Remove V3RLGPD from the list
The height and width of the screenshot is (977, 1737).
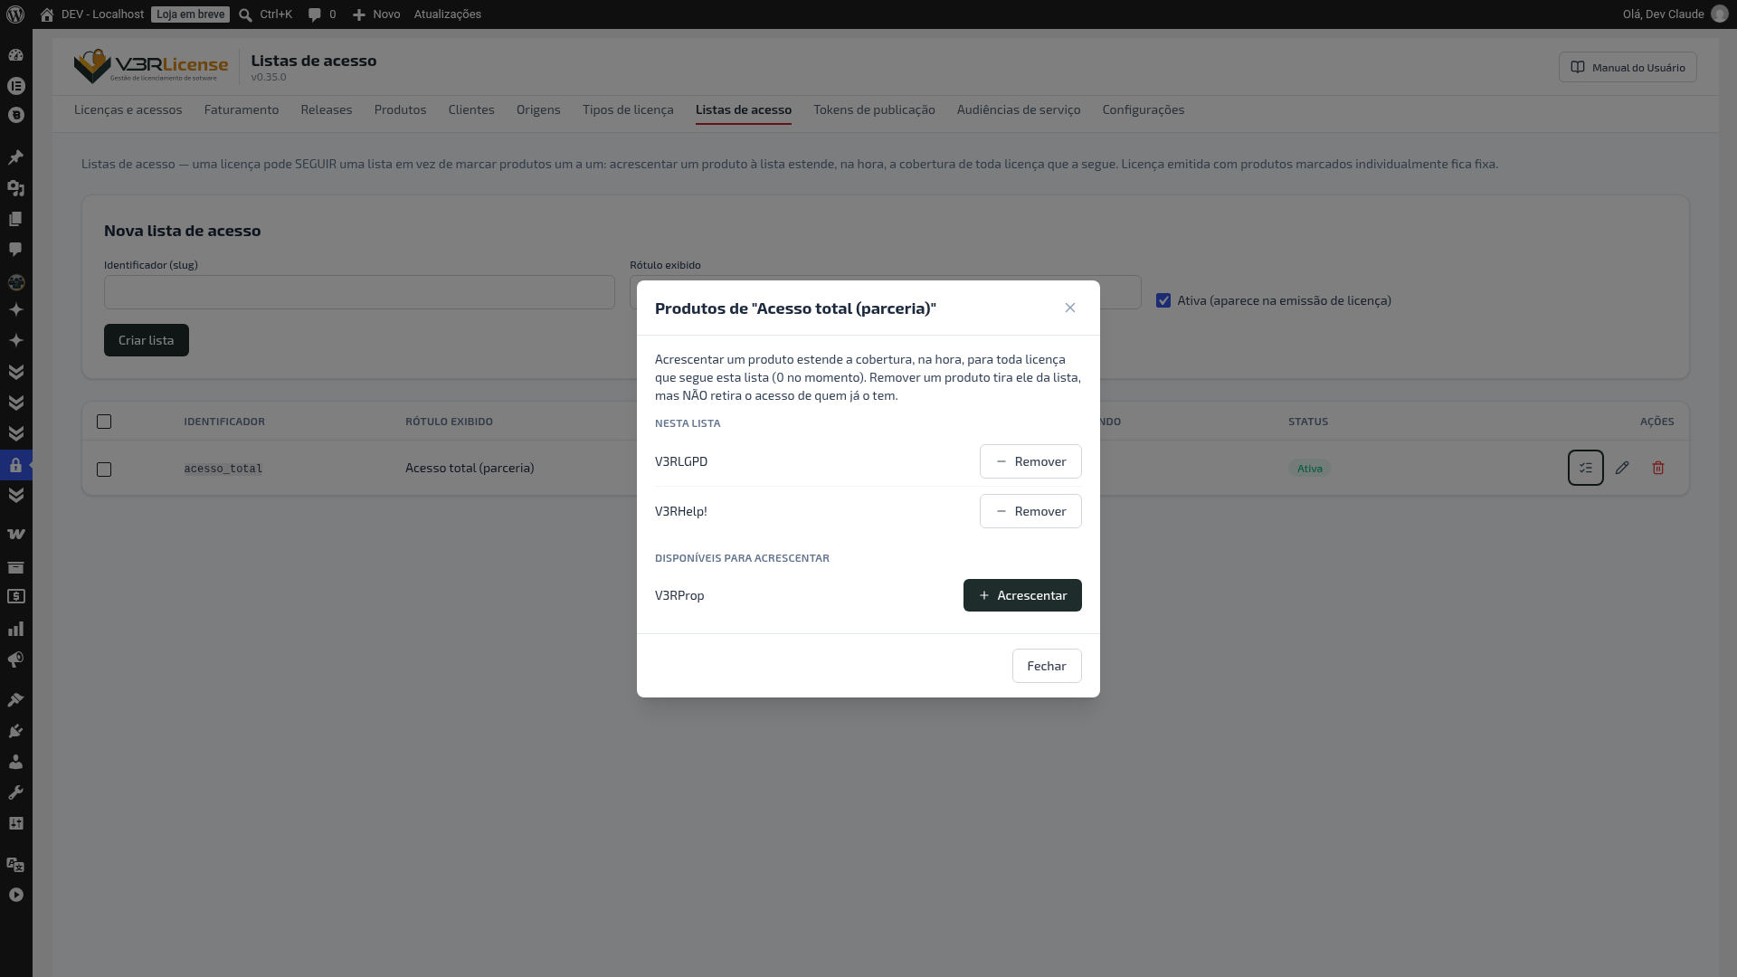[x=1030, y=461]
